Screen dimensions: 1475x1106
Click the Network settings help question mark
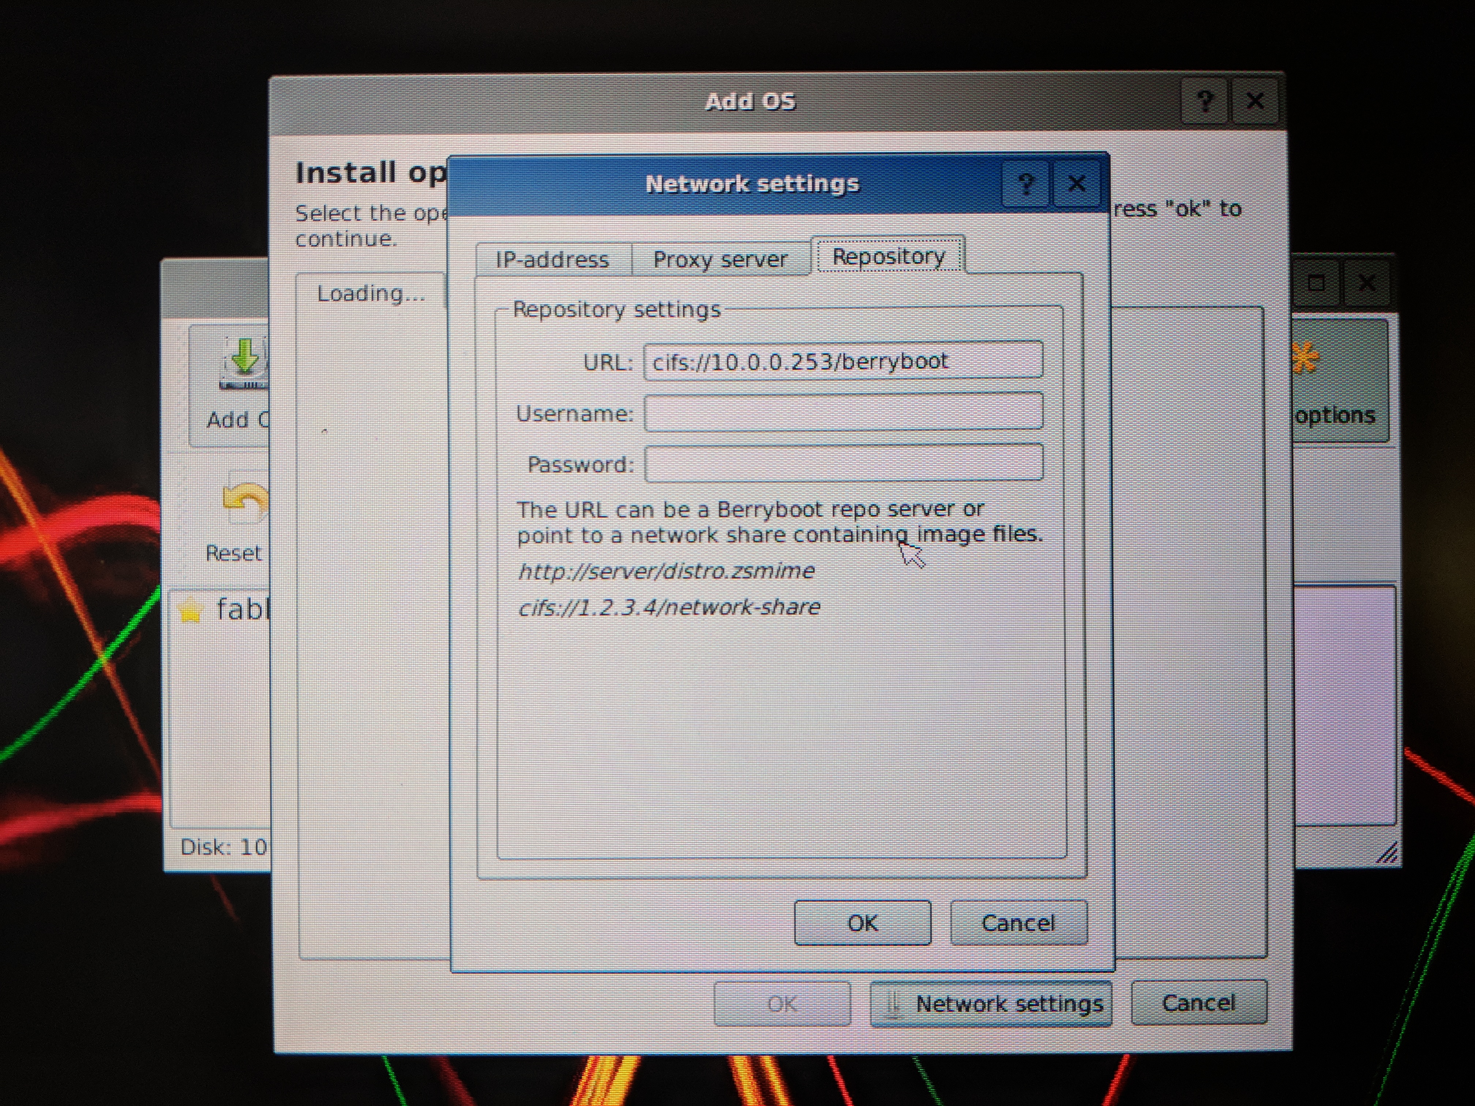point(1025,183)
